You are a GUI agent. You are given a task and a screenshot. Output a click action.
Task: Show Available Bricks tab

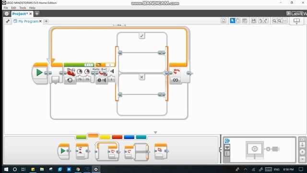pyautogui.click(x=227, y=153)
